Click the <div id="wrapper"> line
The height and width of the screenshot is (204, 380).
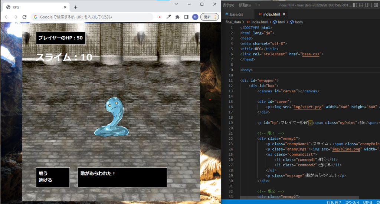click(259, 80)
